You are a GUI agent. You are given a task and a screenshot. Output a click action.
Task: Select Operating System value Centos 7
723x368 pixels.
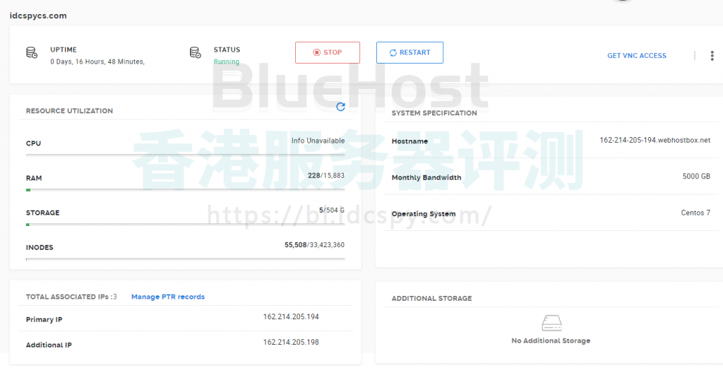tap(695, 213)
